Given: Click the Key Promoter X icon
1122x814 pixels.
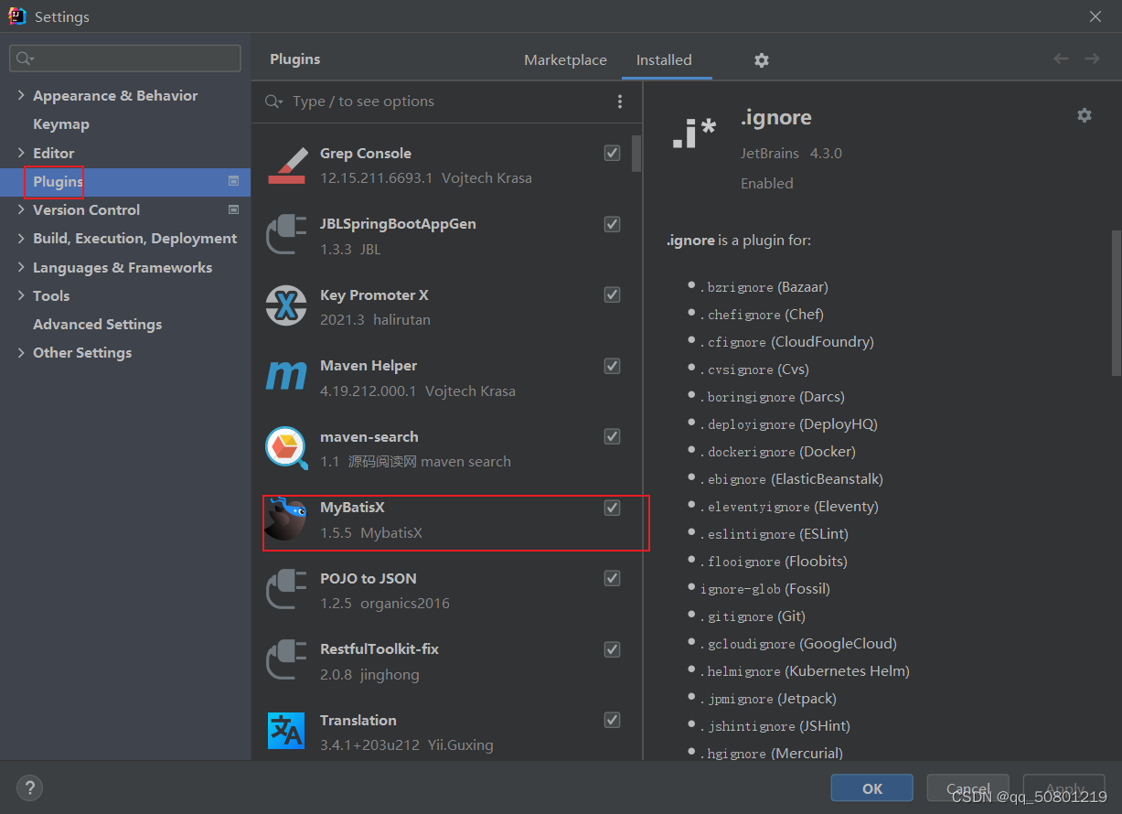Looking at the screenshot, I should pos(286,305).
